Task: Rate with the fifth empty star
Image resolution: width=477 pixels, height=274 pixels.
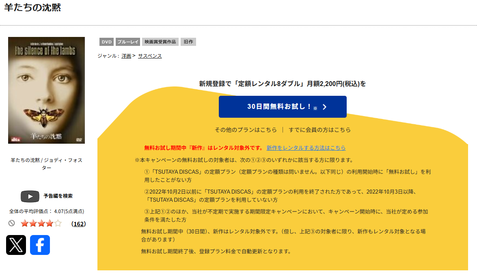Action: click(58, 224)
